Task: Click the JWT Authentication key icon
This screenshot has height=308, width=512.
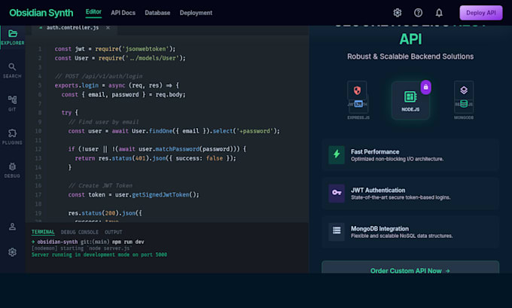Action: tap(337, 193)
